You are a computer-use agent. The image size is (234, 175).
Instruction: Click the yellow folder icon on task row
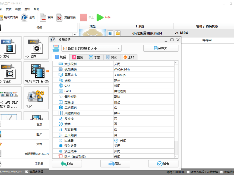(118, 33)
